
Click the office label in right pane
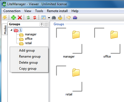click(107, 56)
